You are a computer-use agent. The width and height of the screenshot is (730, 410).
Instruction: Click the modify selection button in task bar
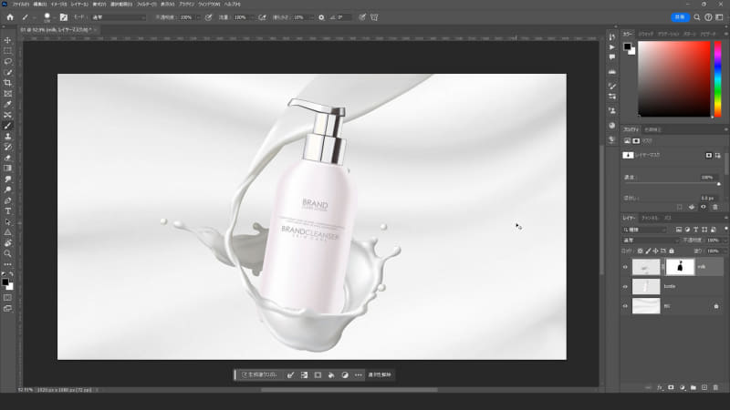290,374
